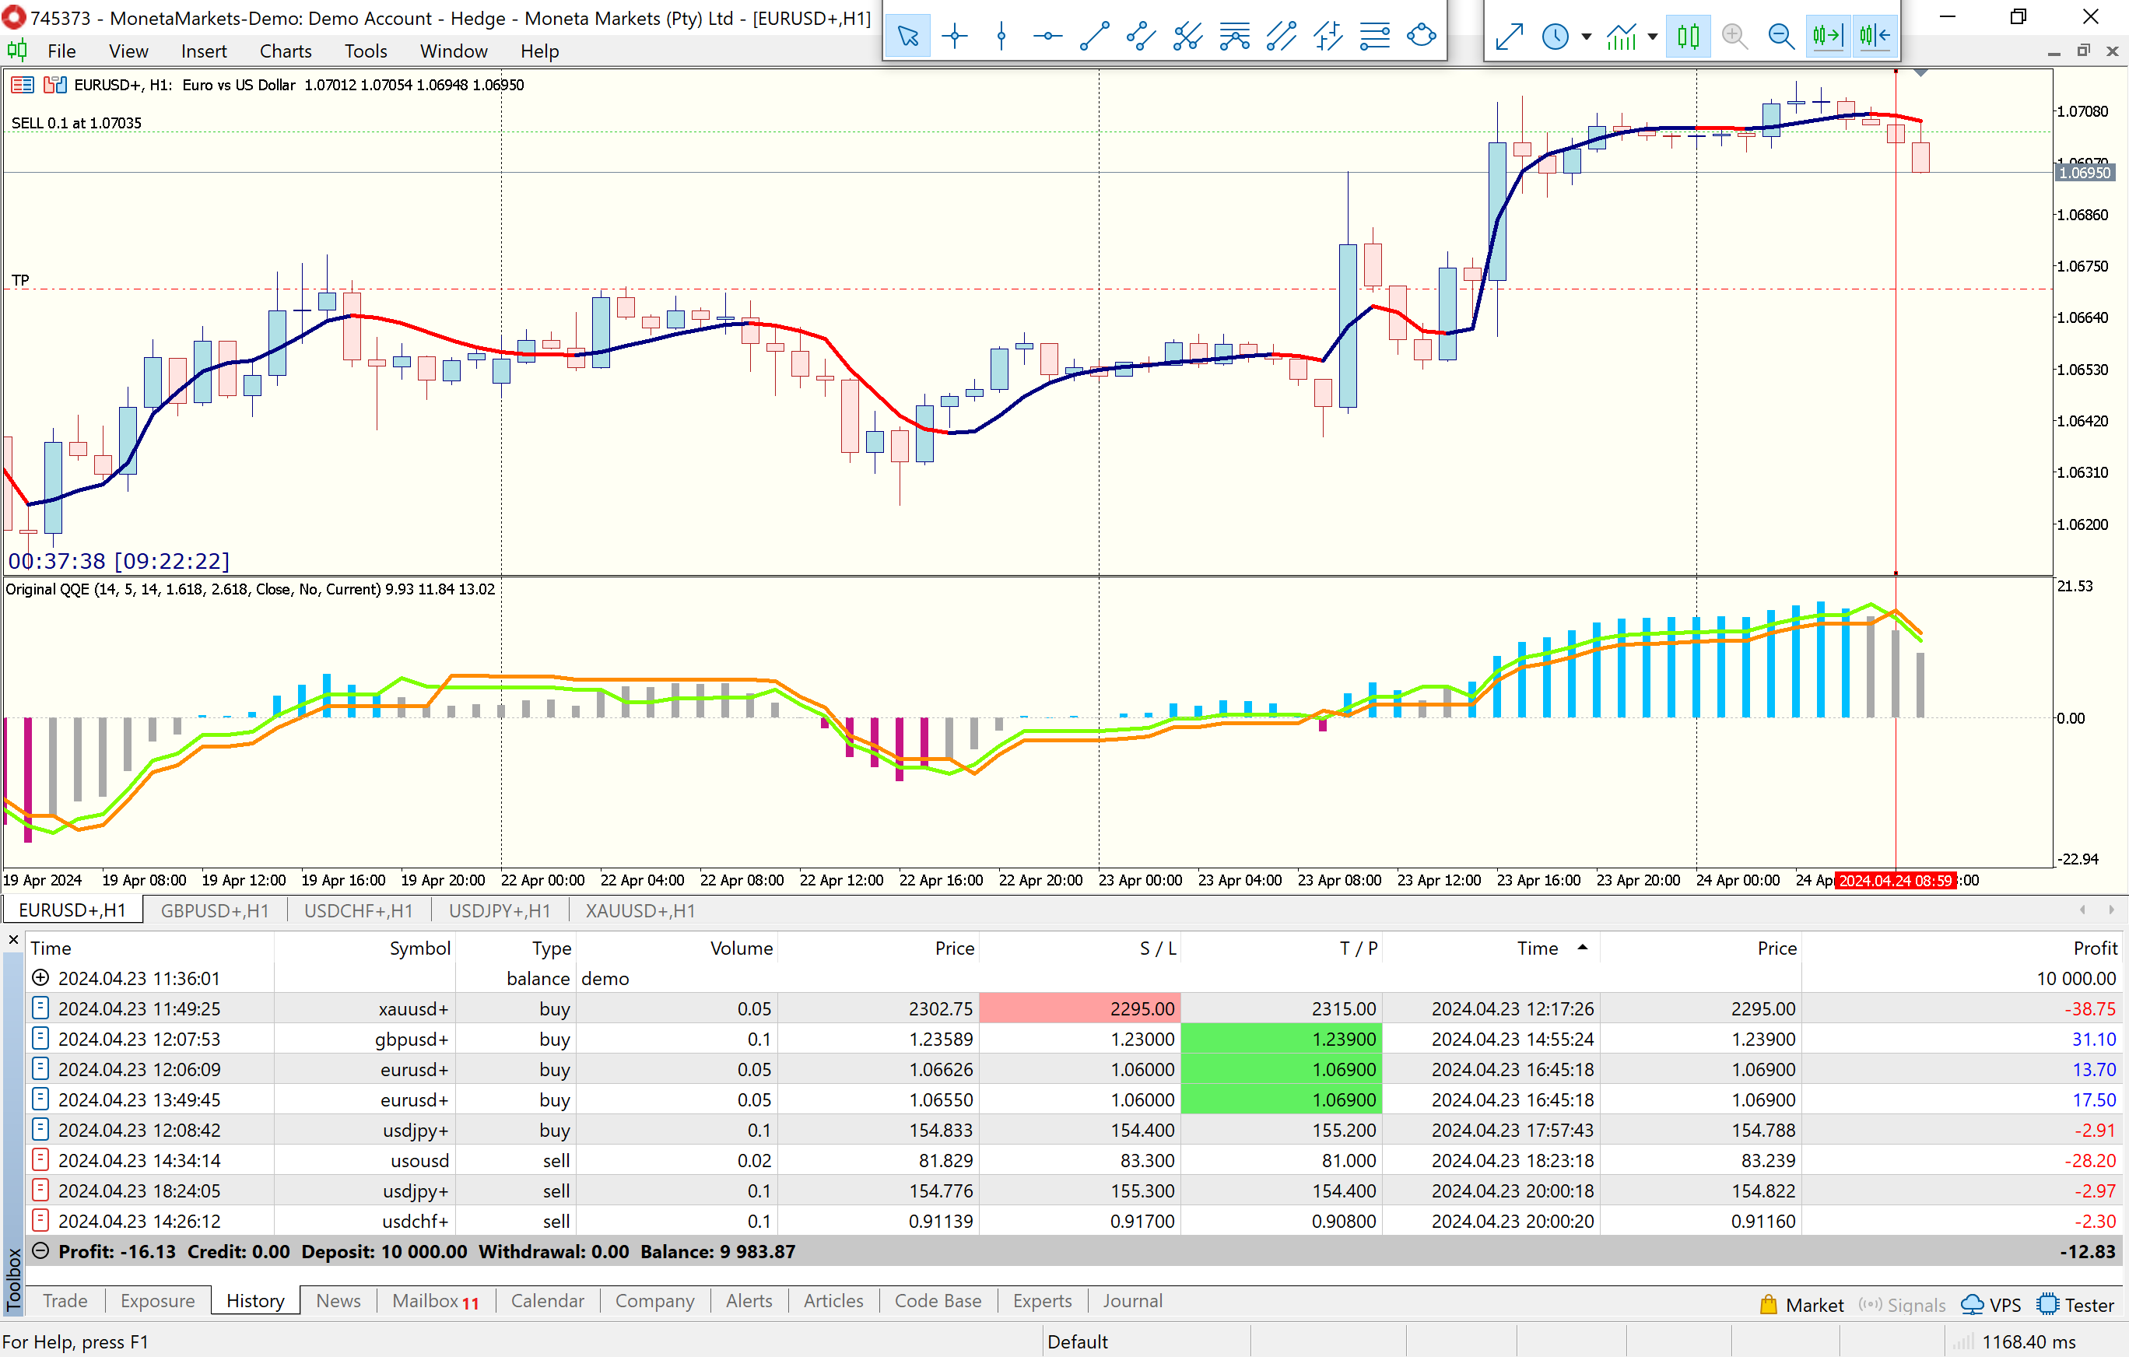Open the shapes drawing tool icon
This screenshot has width=2129, height=1357.
(1421, 37)
